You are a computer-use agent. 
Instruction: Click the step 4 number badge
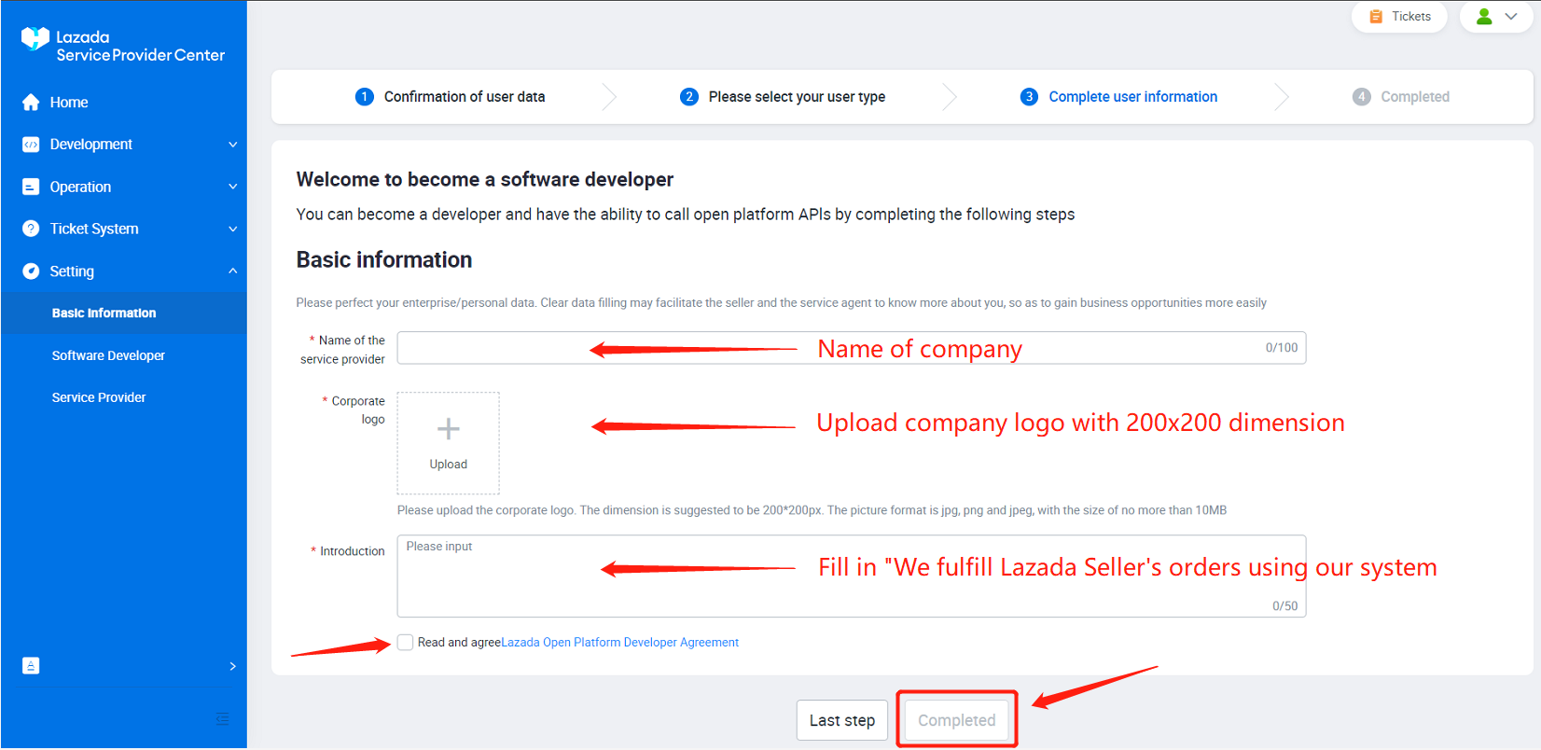[x=1362, y=97]
